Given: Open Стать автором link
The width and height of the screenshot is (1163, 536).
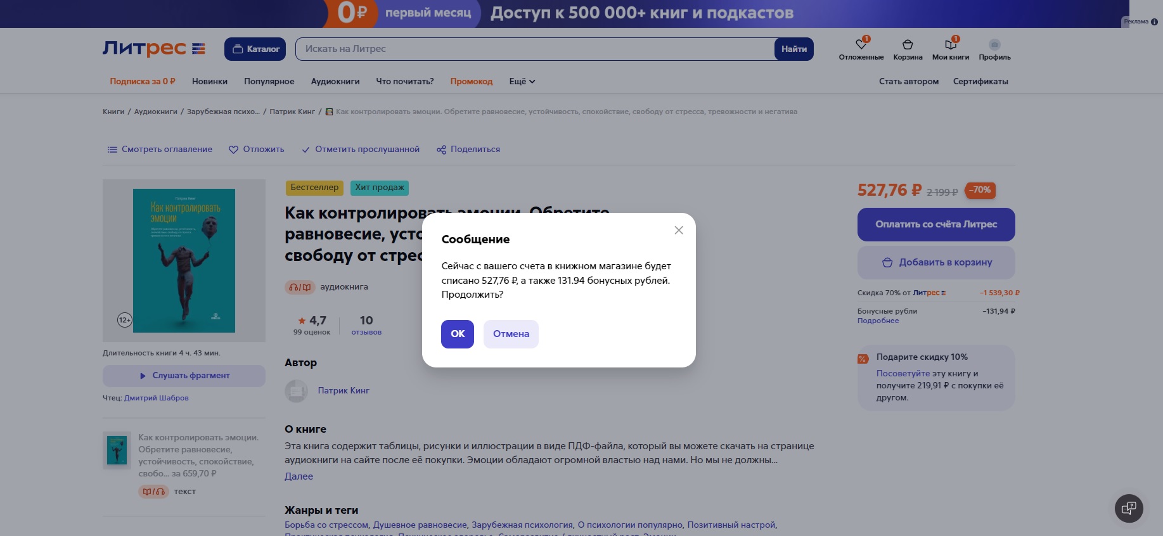Looking at the screenshot, I should (x=909, y=81).
